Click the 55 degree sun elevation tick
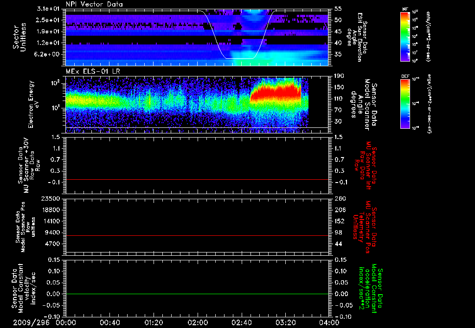The height and width of the screenshot is (328, 475). pyautogui.click(x=338, y=8)
